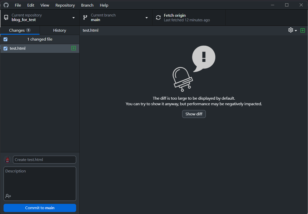Maximize the GitHub Desktop window
The height and width of the screenshot is (214, 308).
point(287,5)
